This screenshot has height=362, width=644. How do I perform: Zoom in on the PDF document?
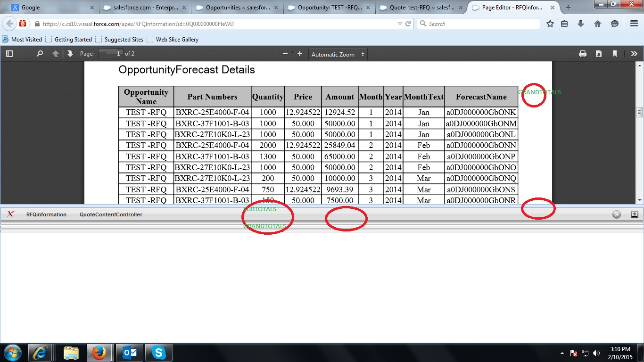coord(300,54)
